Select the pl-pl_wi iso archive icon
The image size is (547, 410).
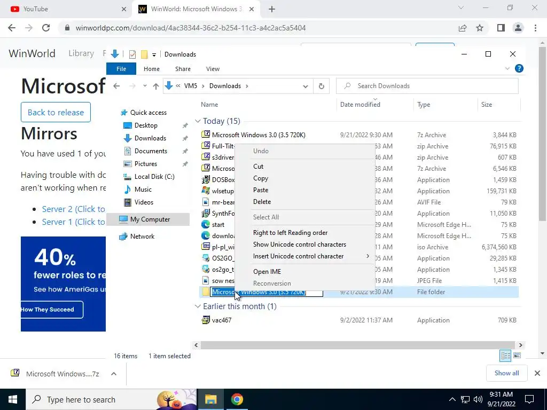[206, 247]
